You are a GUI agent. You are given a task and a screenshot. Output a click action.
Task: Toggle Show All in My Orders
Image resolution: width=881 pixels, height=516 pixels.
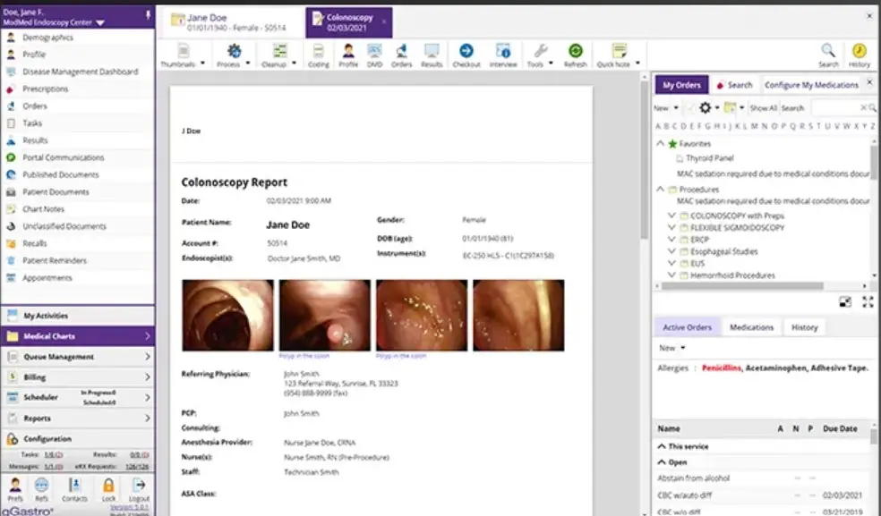pyautogui.click(x=763, y=108)
